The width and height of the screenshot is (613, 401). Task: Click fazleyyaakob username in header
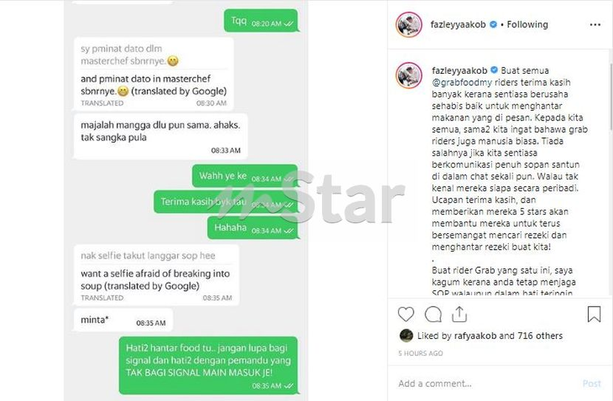point(458,24)
